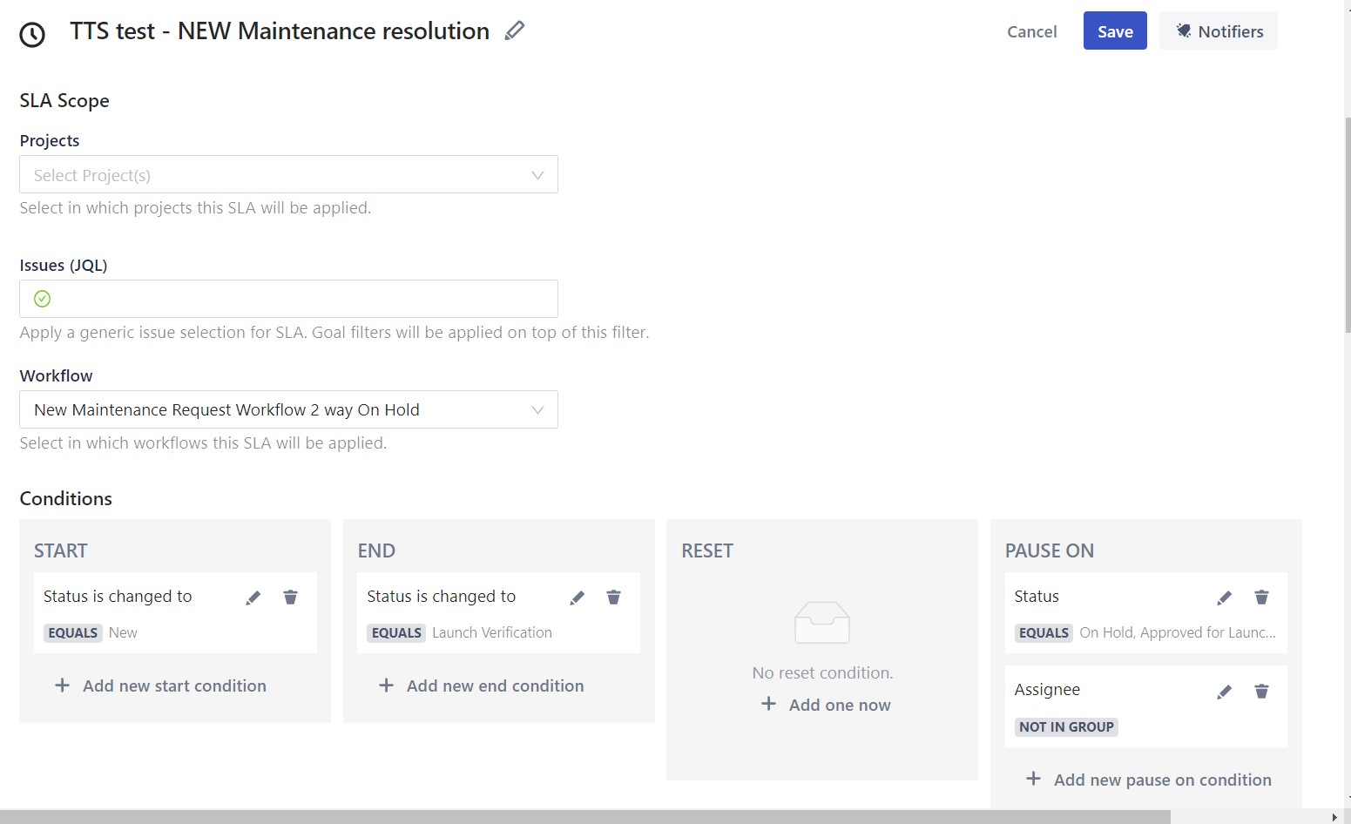The height and width of the screenshot is (824, 1351).
Task: Click 'Launch Verification' value in END condition
Action: 492,633
